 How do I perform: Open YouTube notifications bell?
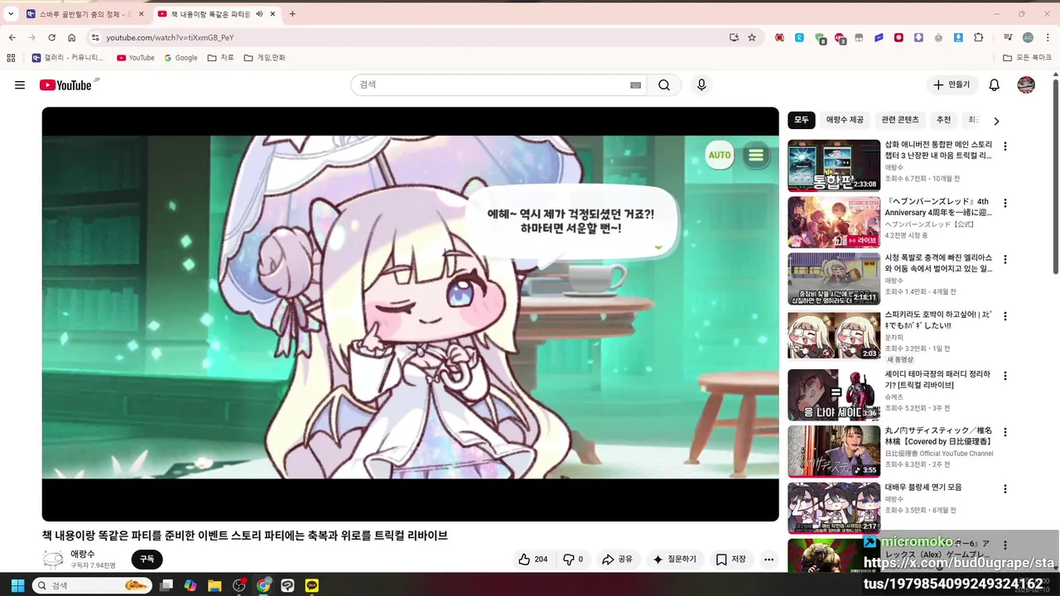(995, 85)
